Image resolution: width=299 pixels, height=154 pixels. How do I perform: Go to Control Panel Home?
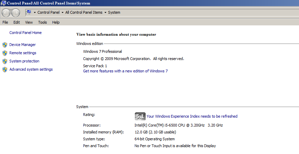[x=26, y=33]
